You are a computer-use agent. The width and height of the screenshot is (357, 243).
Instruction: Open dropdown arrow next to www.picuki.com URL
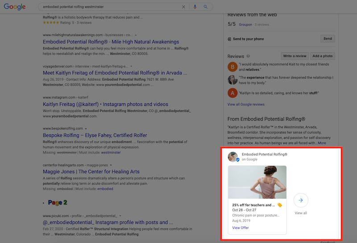coord(120,216)
